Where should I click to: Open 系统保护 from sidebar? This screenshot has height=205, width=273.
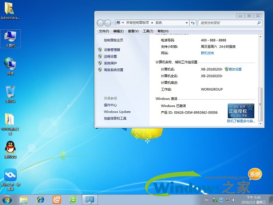(x=110, y=63)
